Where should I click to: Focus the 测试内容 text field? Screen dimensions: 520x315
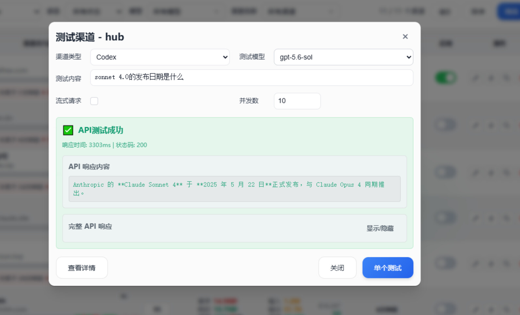point(252,78)
